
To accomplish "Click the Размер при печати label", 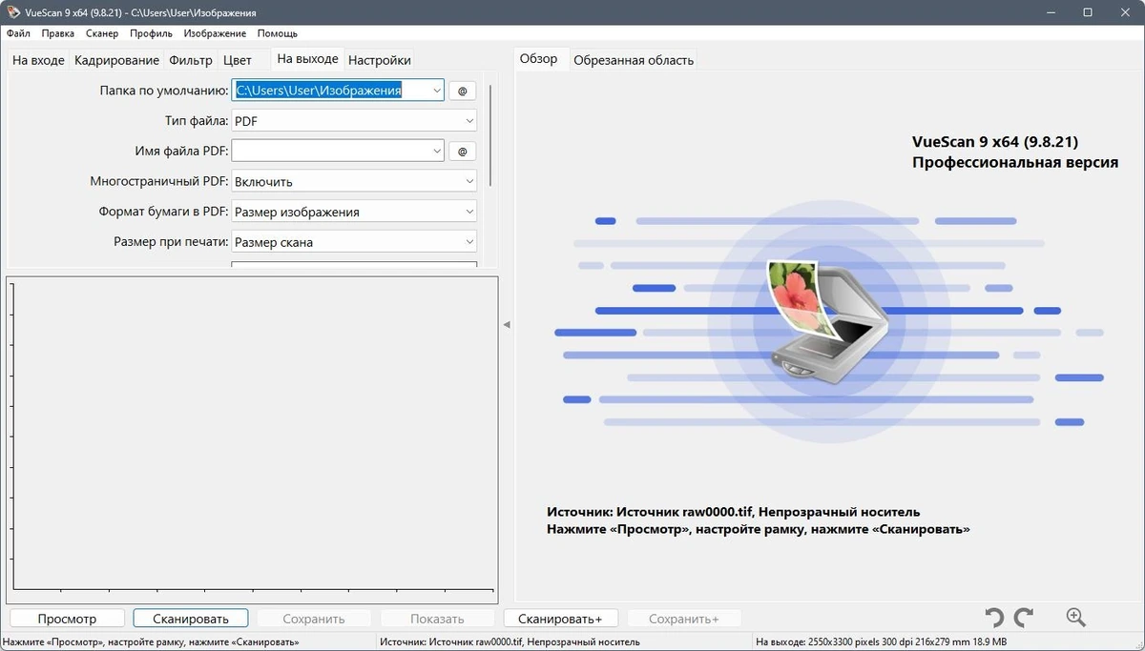I will pos(172,242).
